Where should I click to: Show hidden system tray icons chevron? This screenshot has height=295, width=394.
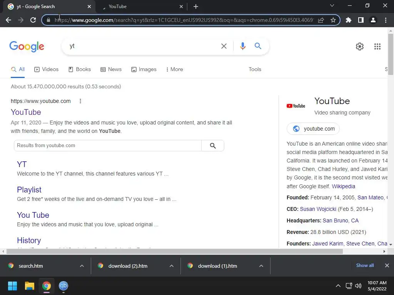coord(338,286)
